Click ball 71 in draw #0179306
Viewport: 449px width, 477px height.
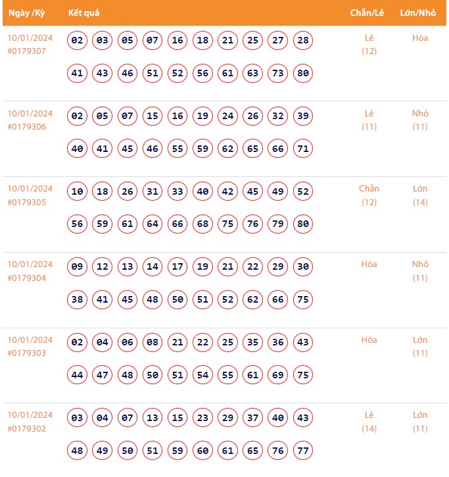303,149
